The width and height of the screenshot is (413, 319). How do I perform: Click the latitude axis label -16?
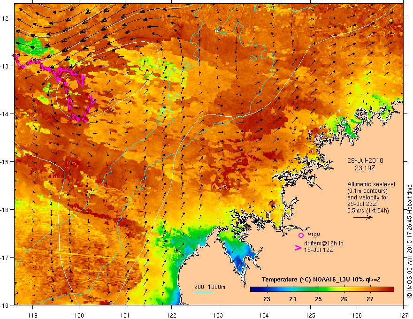5,210
